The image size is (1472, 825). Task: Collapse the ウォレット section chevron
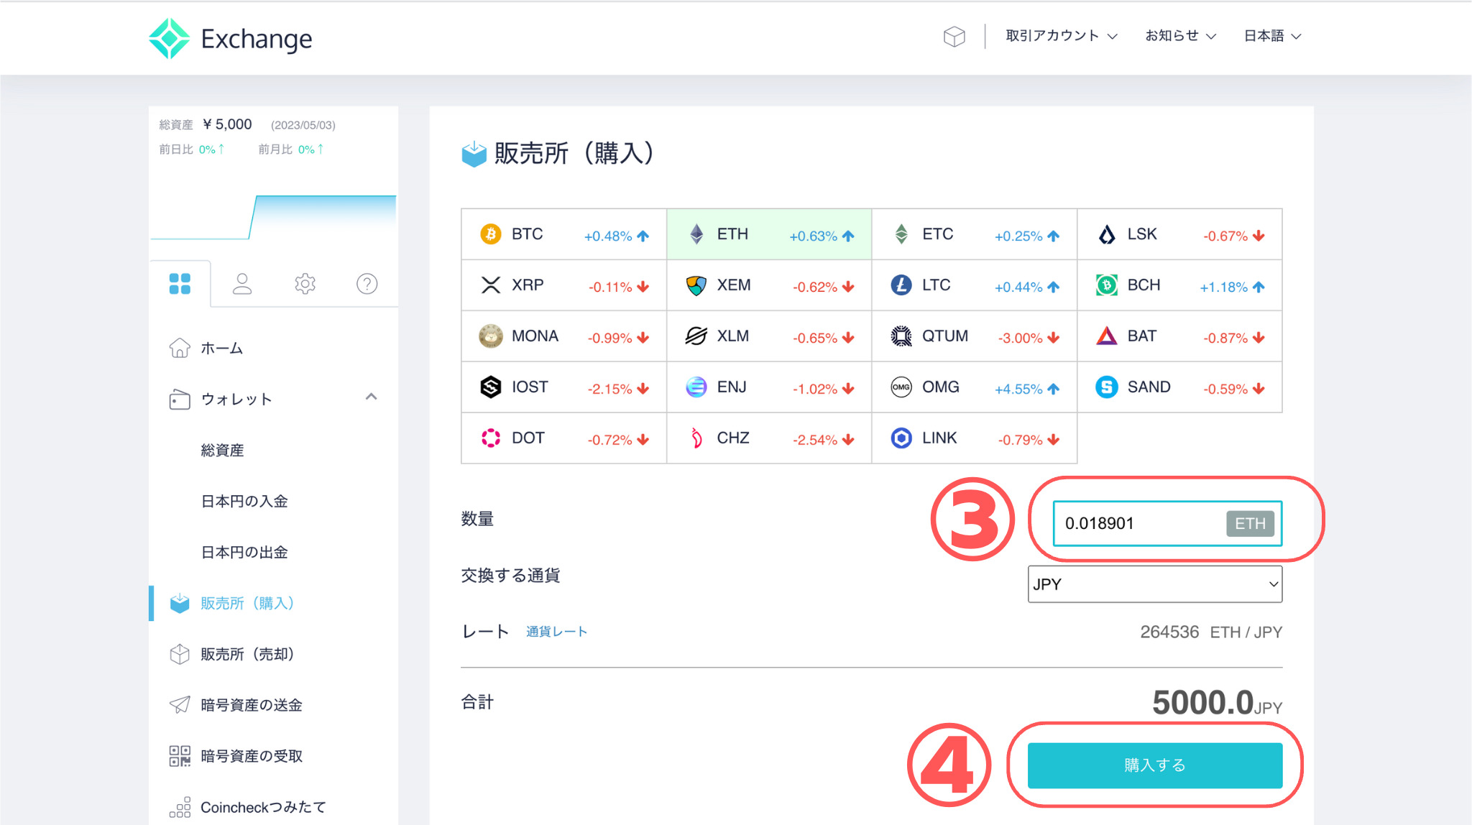click(x=371, y=397)
